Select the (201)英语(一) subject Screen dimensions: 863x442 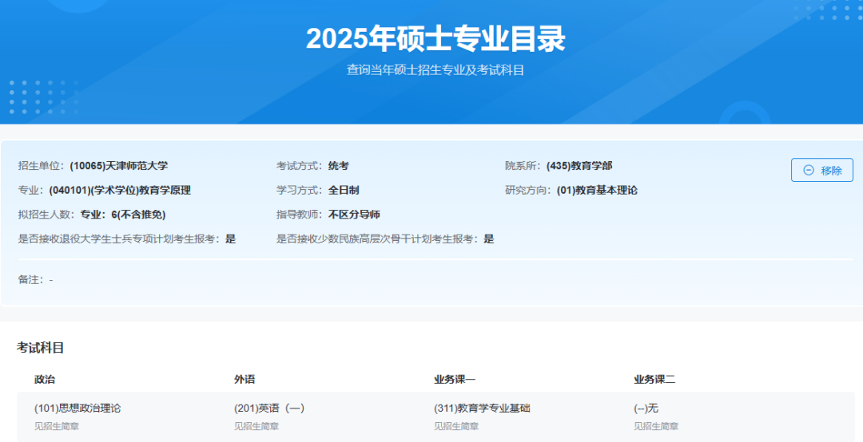(269, 408)
